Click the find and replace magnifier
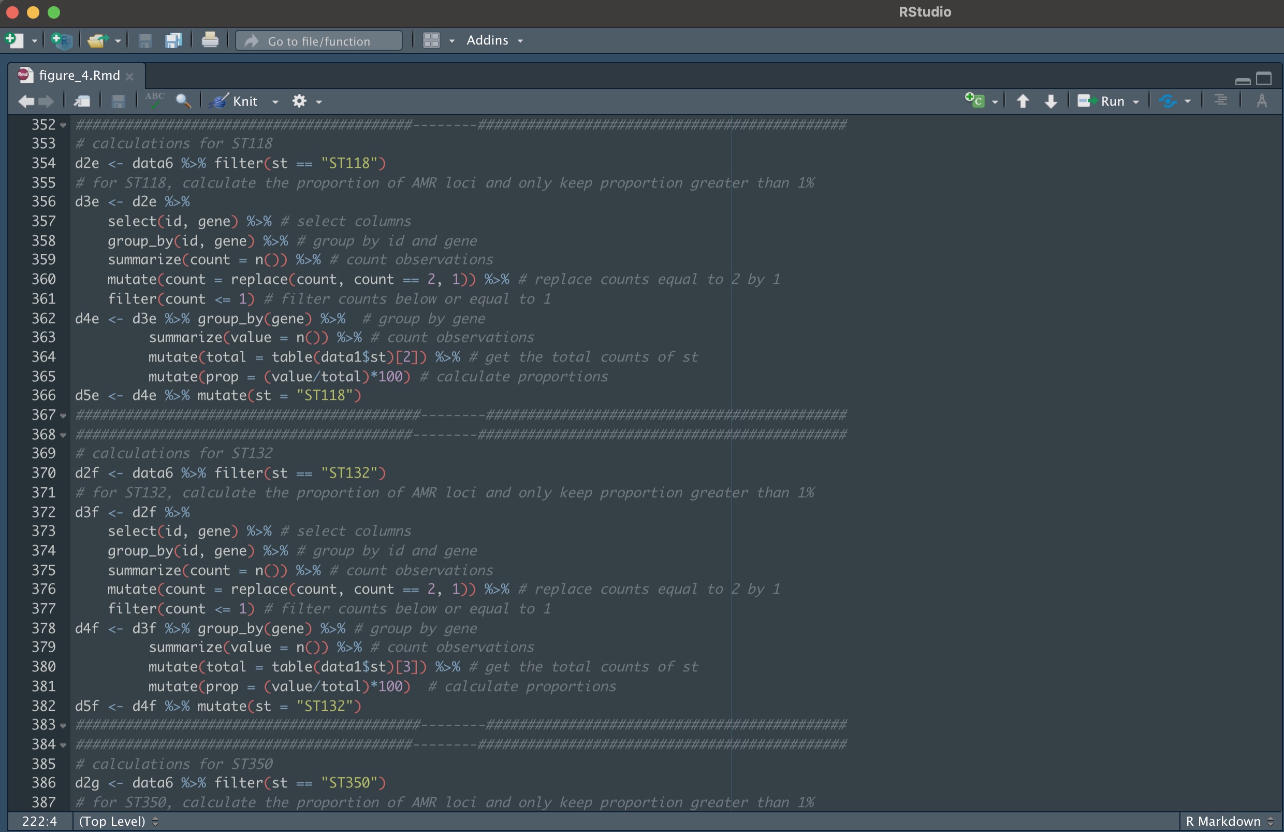 (x=183, y=101)
